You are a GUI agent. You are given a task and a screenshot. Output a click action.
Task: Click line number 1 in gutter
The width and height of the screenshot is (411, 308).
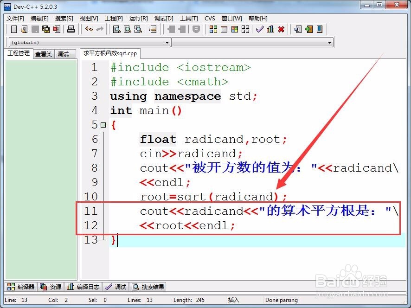pos(95,67)
